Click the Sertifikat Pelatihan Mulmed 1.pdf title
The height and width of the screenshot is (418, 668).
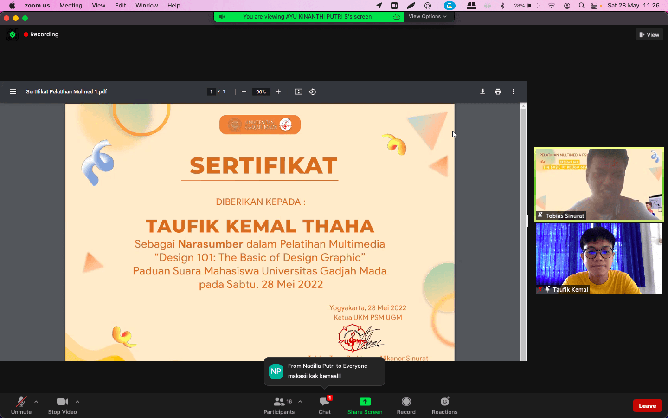[x=66, y=91]
